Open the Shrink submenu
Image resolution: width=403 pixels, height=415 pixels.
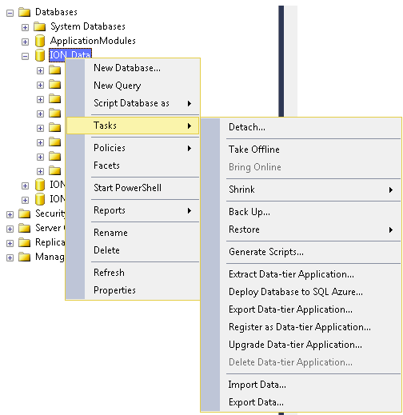301,190
